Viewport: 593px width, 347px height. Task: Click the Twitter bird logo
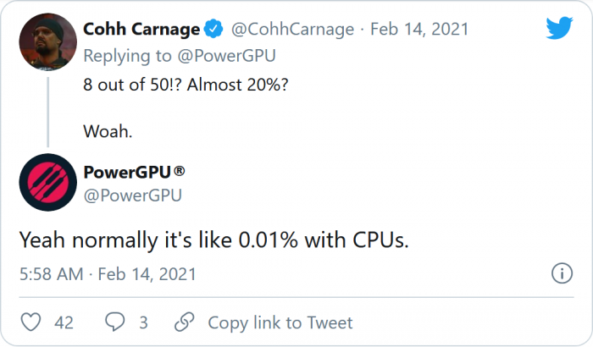[558, 30]
